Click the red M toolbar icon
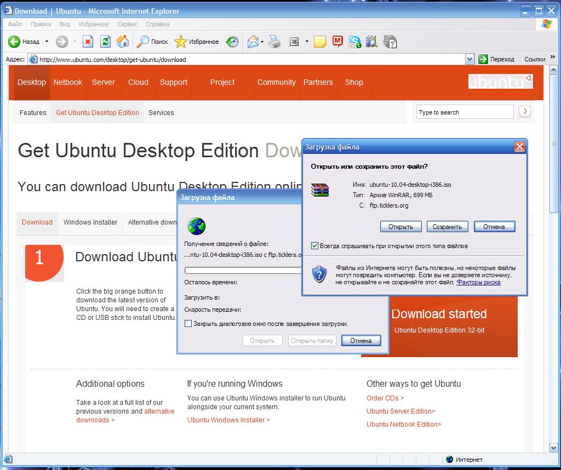The image size is (561, 470). [x=337, y=41]
